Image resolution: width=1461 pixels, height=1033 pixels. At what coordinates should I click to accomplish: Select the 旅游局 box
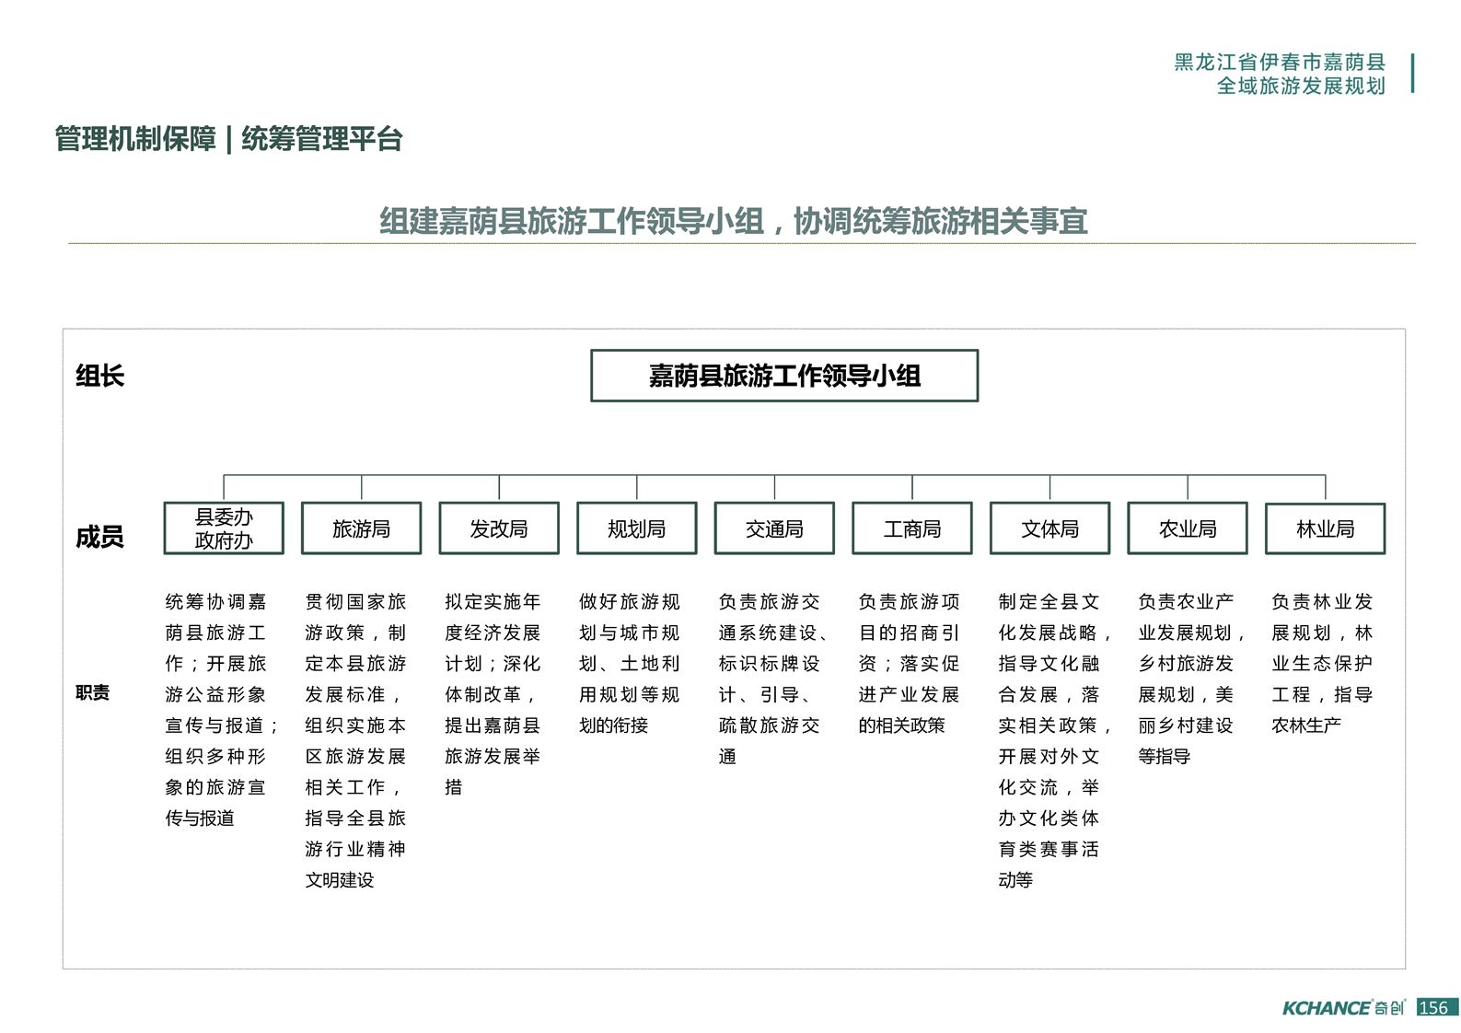(362, 528)
